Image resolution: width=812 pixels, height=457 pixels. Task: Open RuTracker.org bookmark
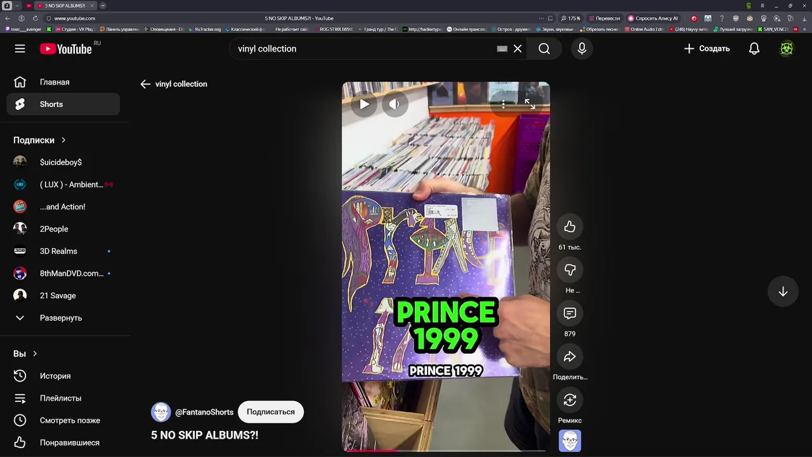(204, 29)
